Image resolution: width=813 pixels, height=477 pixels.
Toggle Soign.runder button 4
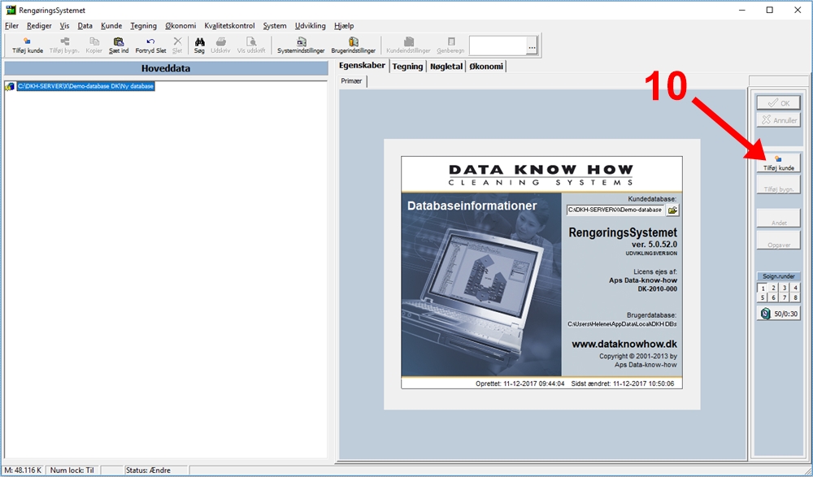[x=795, y=288]
